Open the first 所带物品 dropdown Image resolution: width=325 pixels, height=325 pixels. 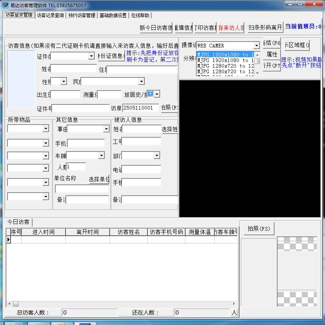tap(46, 129)
